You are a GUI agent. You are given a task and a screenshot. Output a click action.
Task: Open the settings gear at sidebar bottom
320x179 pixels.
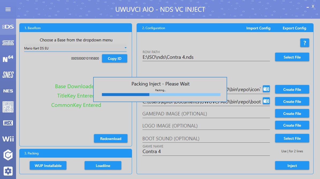coord(8,171)
